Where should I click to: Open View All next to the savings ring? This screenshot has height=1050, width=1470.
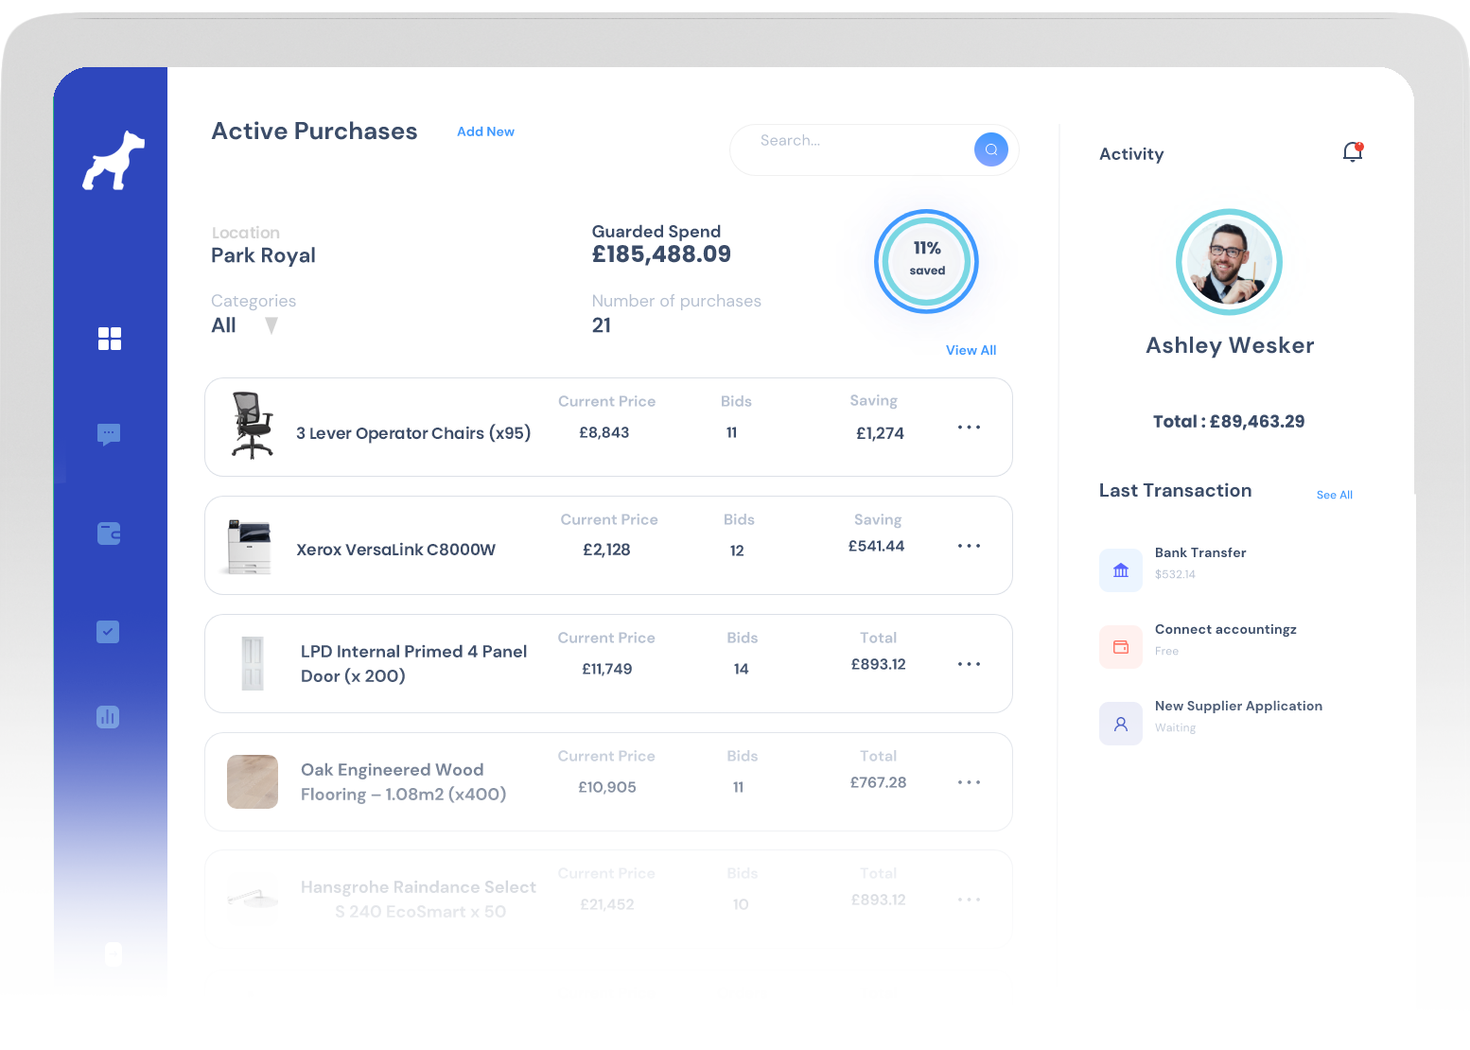coord(971,350)
